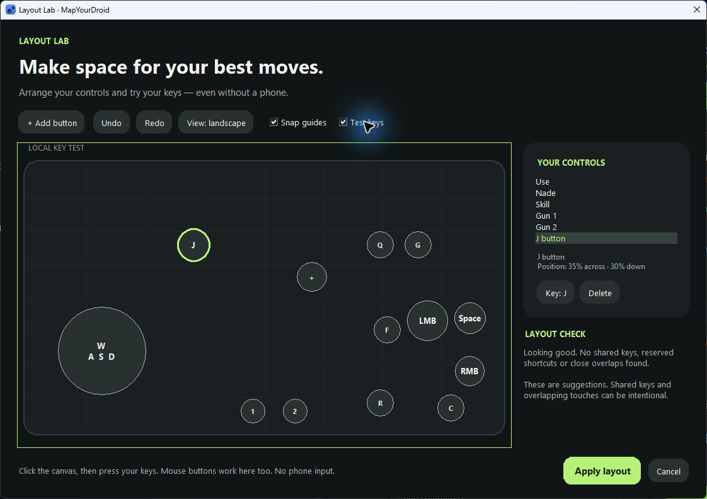Cancel the layout dialog
This screenshot has width=707, height=499.
point(668,471)
